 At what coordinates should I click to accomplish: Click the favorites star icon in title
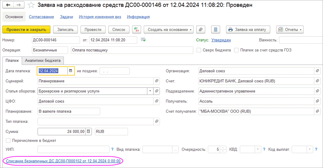tap(31, 5)
